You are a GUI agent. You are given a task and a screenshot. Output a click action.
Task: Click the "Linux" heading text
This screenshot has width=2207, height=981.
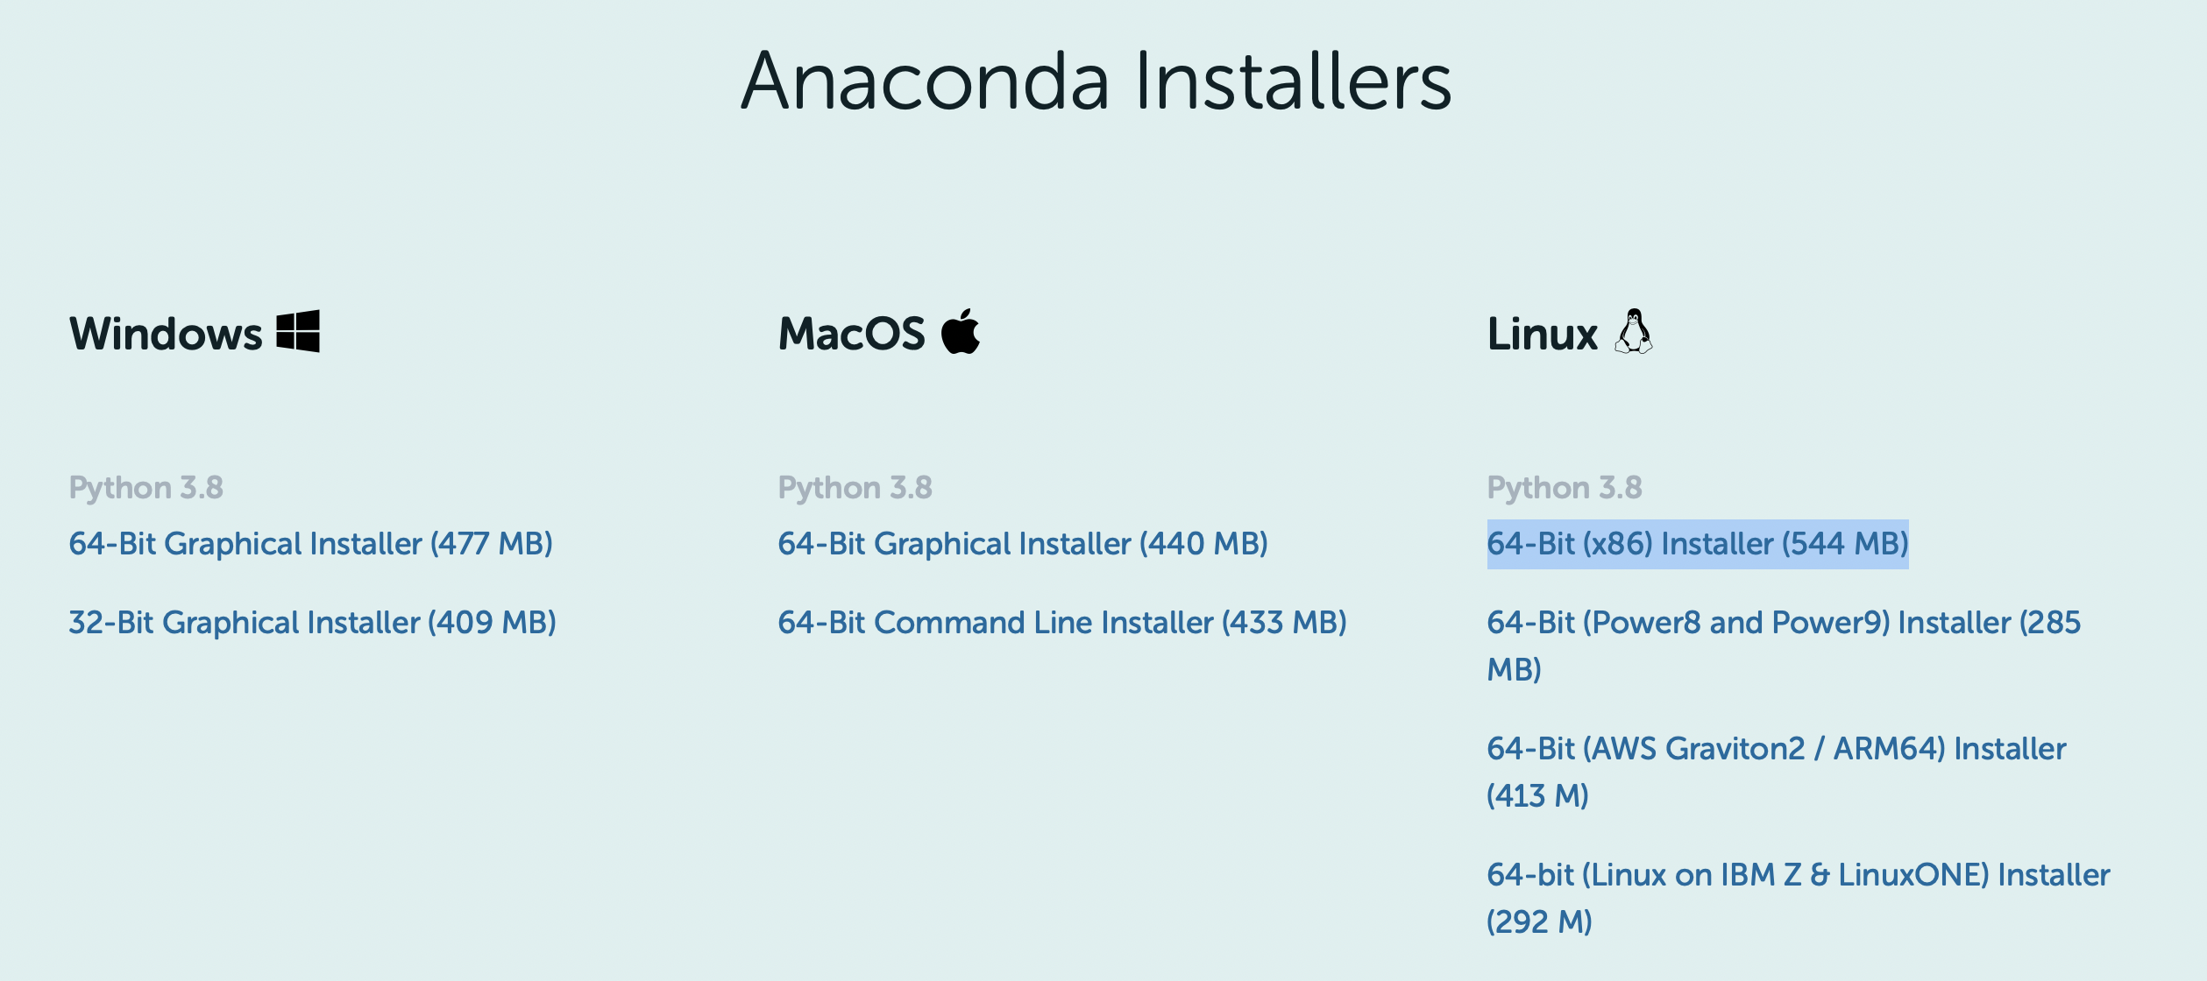point(1542,334)
